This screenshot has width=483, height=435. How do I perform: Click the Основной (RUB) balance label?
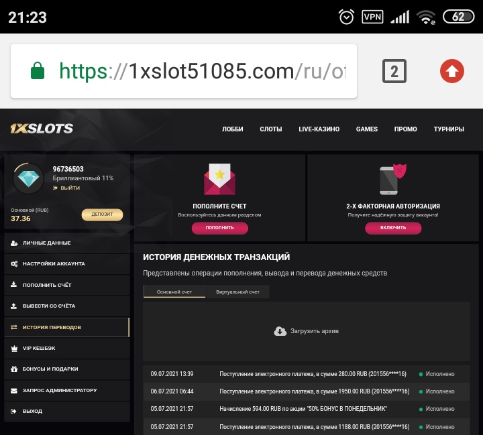[x=30, y=210]
